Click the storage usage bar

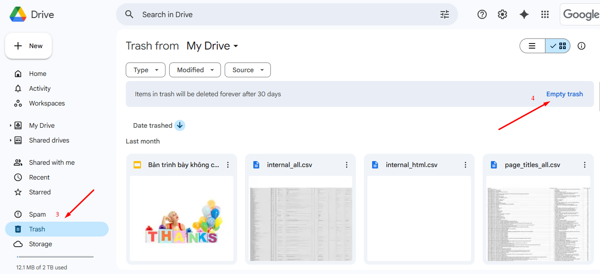[x=55, y=256]
